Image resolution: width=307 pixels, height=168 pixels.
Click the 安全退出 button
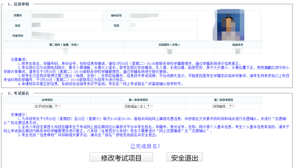[x=185, y=157]
